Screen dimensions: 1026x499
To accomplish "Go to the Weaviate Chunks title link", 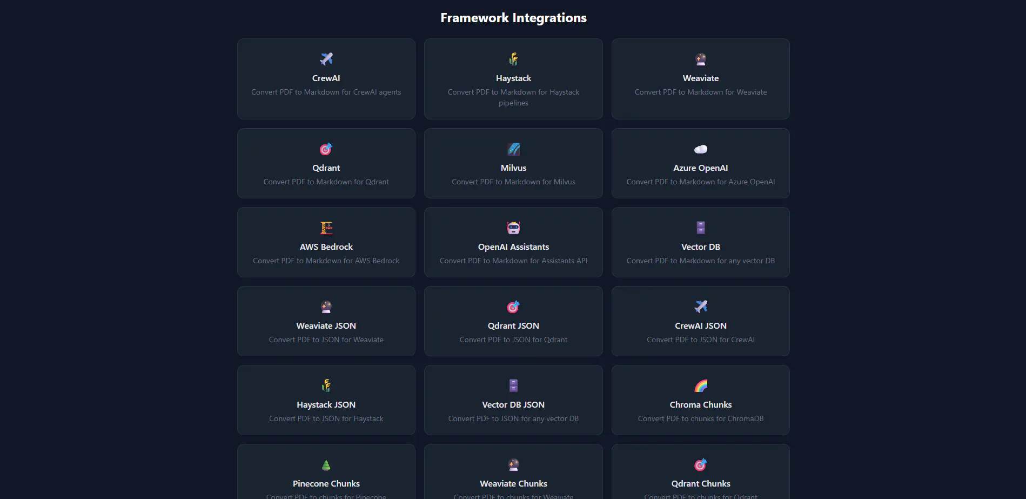I will (x=513, y=484).
